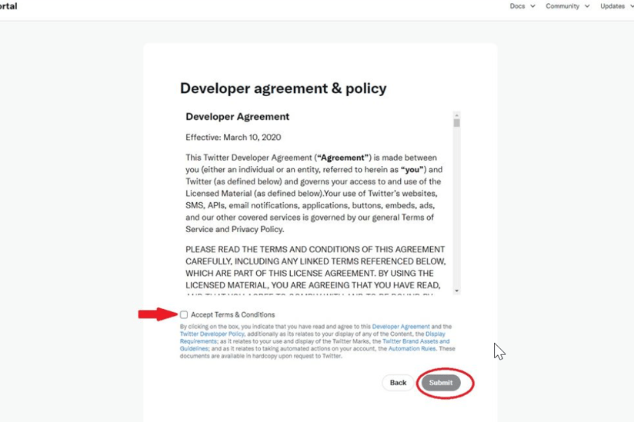634x422 pixels.
Task: Go Back to the previous step
Action: tap(398, 383)
